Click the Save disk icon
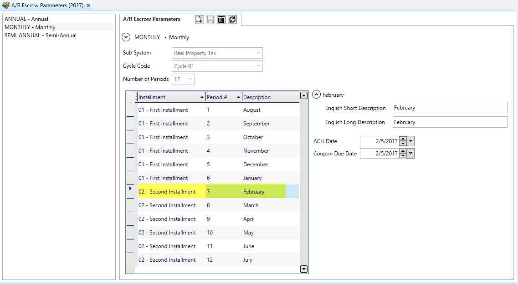Viewport: 518px width, 284px height. click(x=210, y=20)
